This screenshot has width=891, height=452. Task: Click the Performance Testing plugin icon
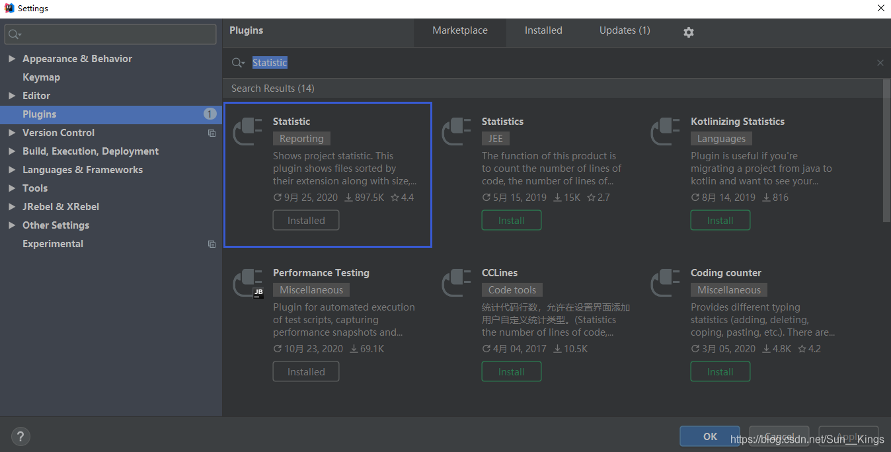coord(248,283)
